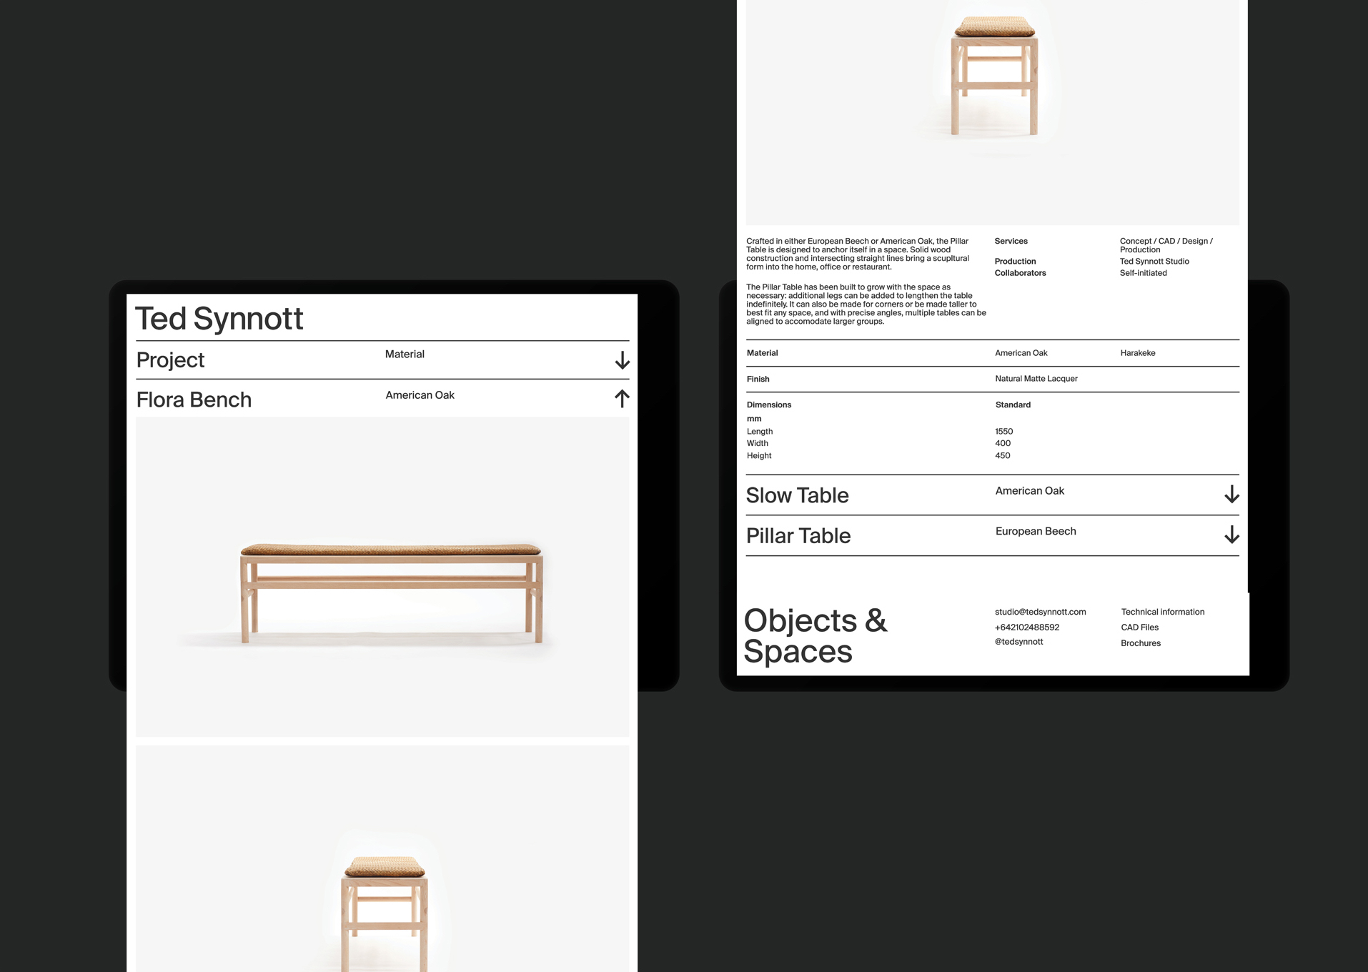Sort by the Material column heading
Image resolution: width=1368 pixels, height=972 pixels.
405,354
